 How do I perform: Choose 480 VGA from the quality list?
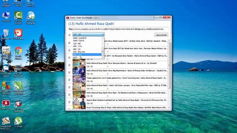click(x=87, y=46)
